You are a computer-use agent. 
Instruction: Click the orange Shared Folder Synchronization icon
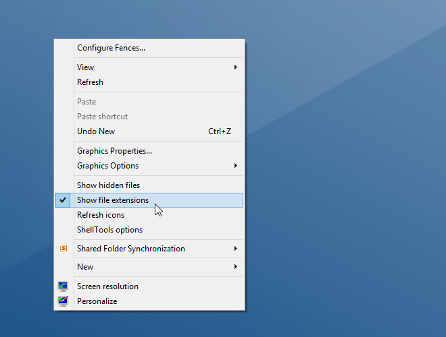[64, 249]
